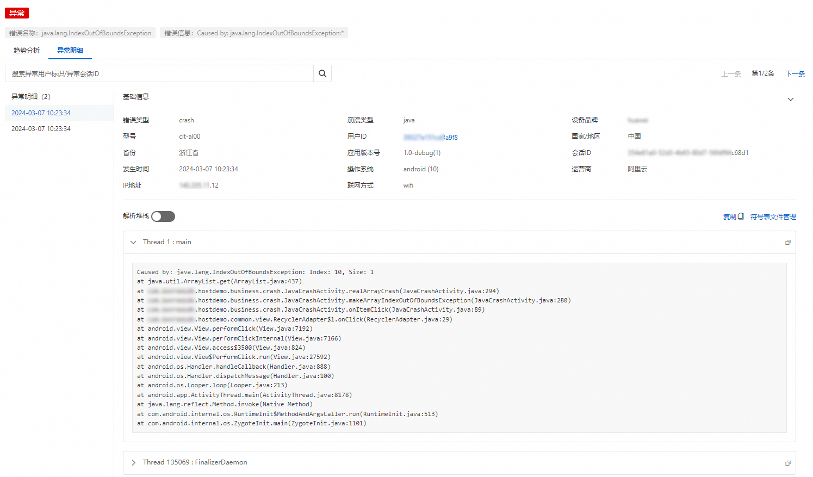
Task: Collapse the Thread 1 : main chevron
Action: 133,242
